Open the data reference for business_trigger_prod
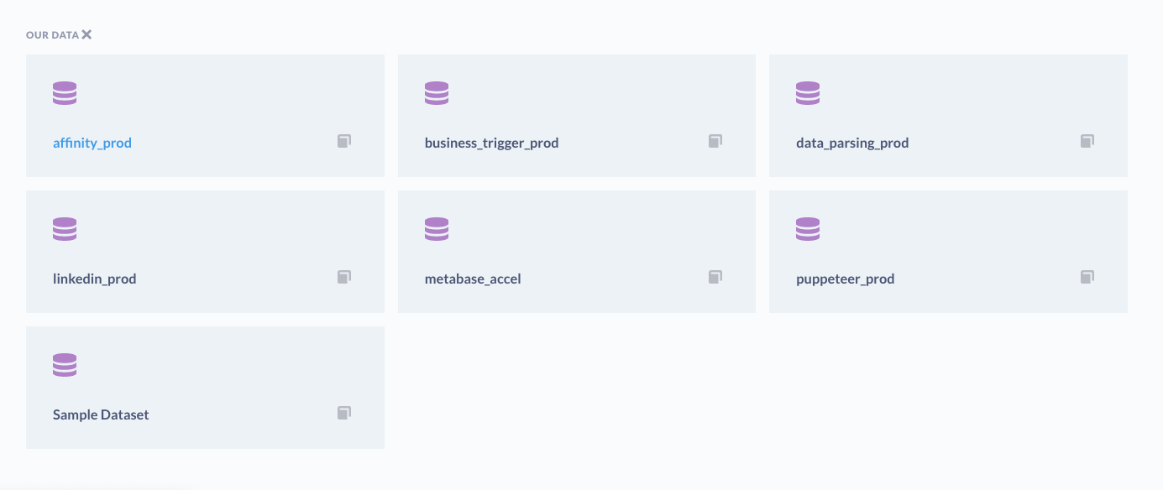This screenshot has width=1163, height=490. [x=715, y=141]
